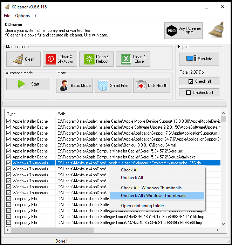This screenshot has width=232, height=245.
Task: Click the Start label in Automatic mode
Action: click(x=35, y=84)
